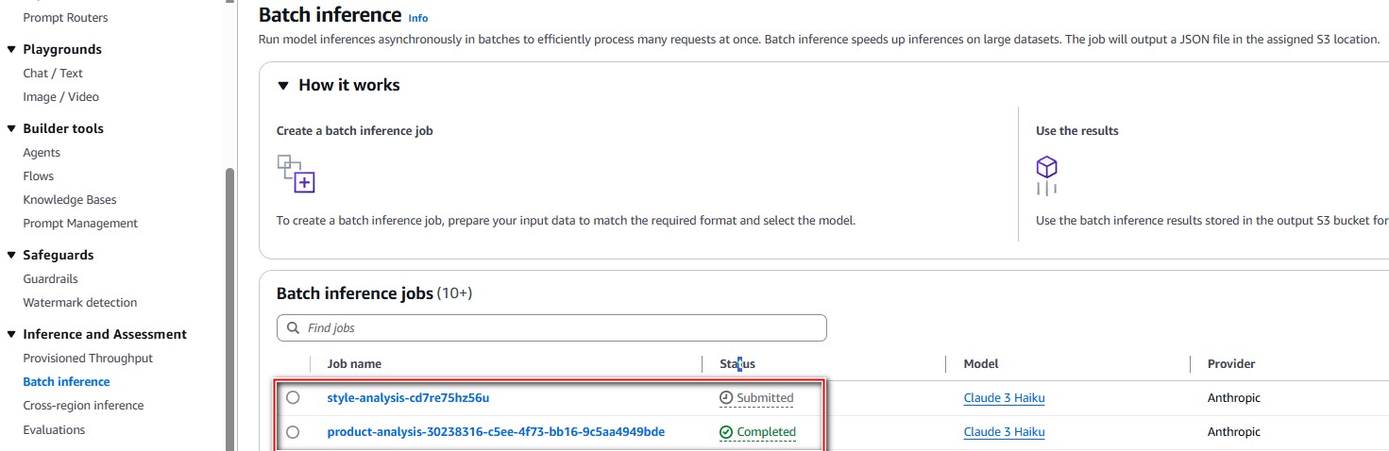
Task: Open Provisioned Throughput page
Action: point(88,359)
